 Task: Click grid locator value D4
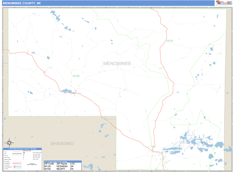72,169
